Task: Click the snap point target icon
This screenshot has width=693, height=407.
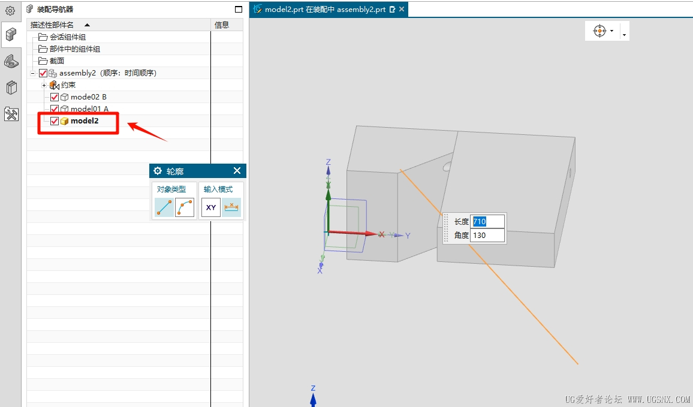Action: pyautogui.click(x=600, y=31)
